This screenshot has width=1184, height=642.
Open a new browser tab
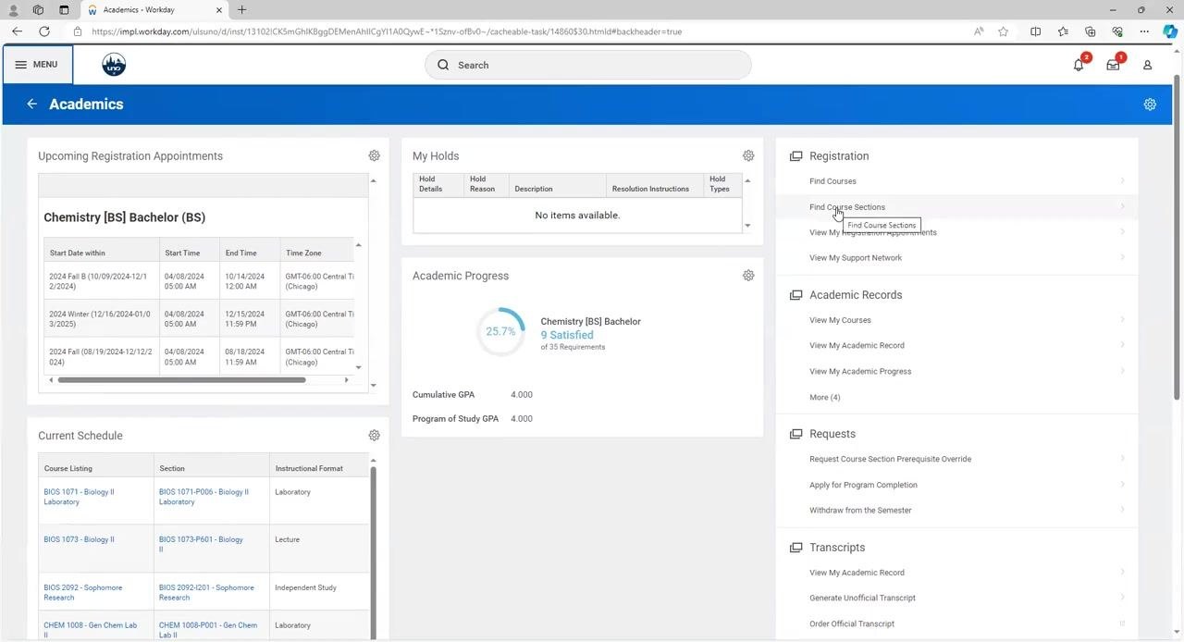pos(241,10)
